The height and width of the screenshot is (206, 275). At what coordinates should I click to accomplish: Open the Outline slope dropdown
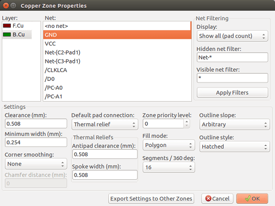click(235, 124)
